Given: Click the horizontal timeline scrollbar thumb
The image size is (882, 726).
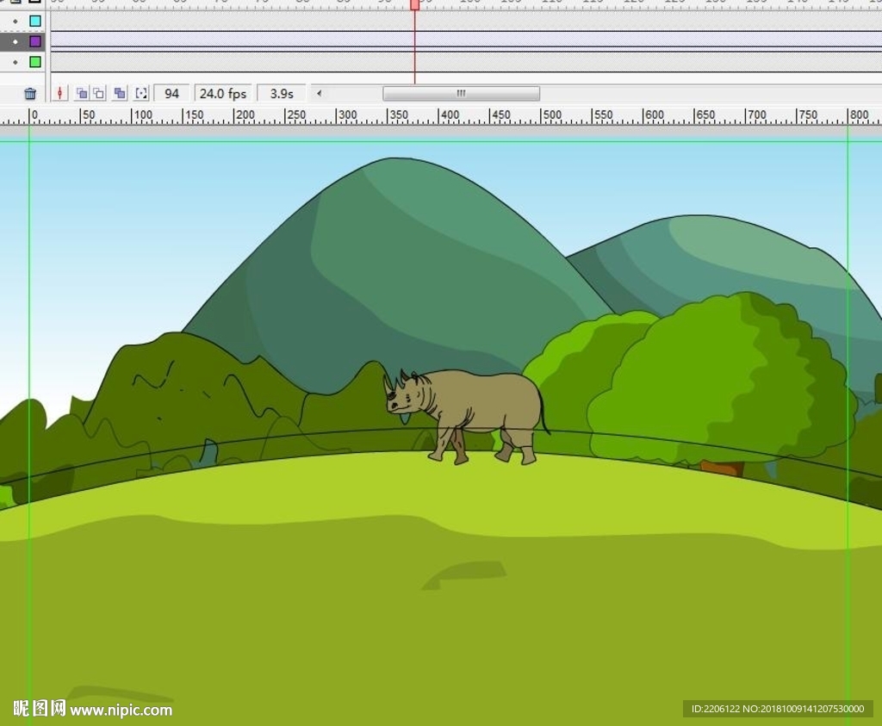Looking at the screenshot, I should (461, 93).
